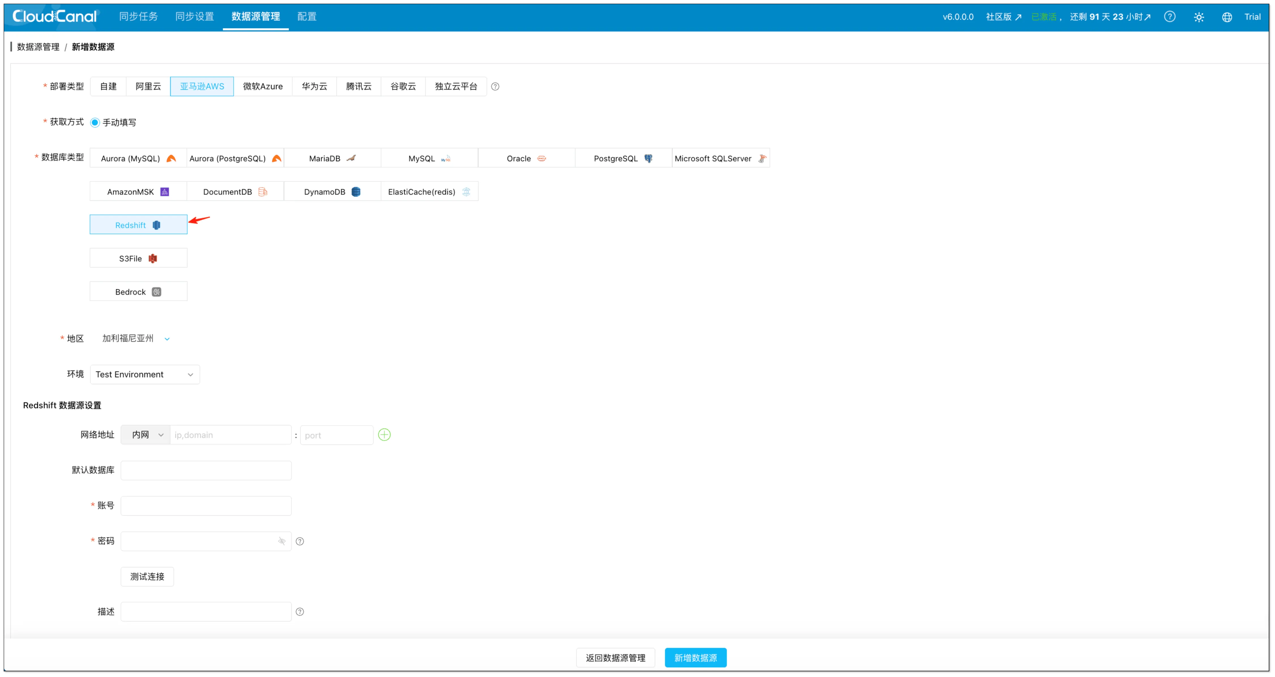This screenshot has height=677, width=1275.
Task: Select 华为云 deployment type tab
Action: pyautogui.click(x=314, y=87)
